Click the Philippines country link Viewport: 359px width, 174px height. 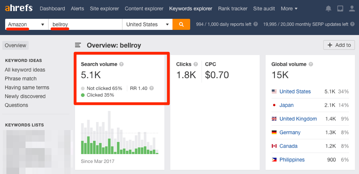point(292,160)
